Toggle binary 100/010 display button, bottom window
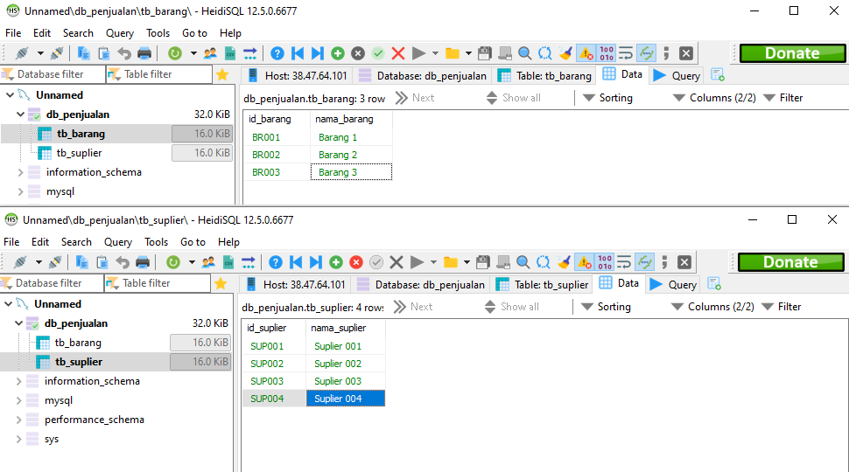This screenshot has width=849, height=472. [605, 262]
